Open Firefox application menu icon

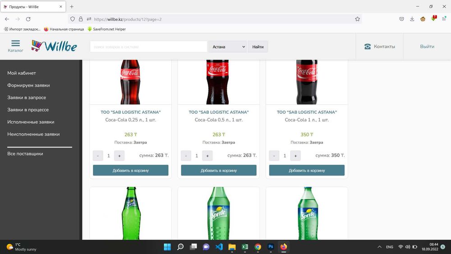pos(444,19)
